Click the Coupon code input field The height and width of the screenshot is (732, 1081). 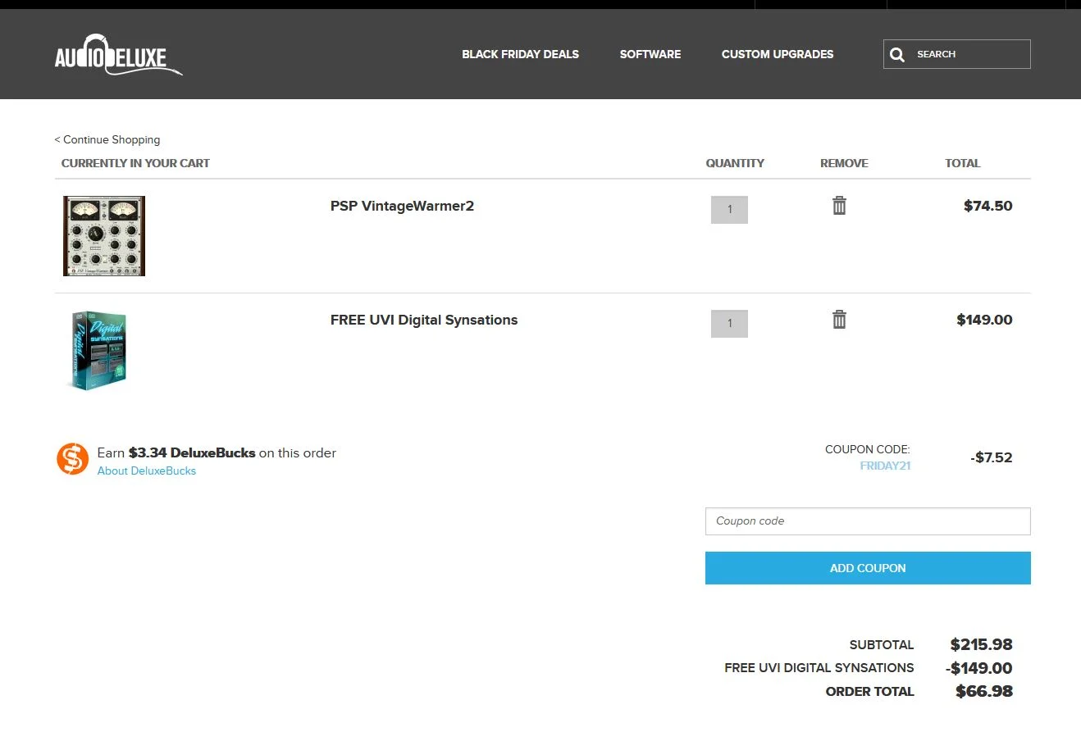coord(868,521)
